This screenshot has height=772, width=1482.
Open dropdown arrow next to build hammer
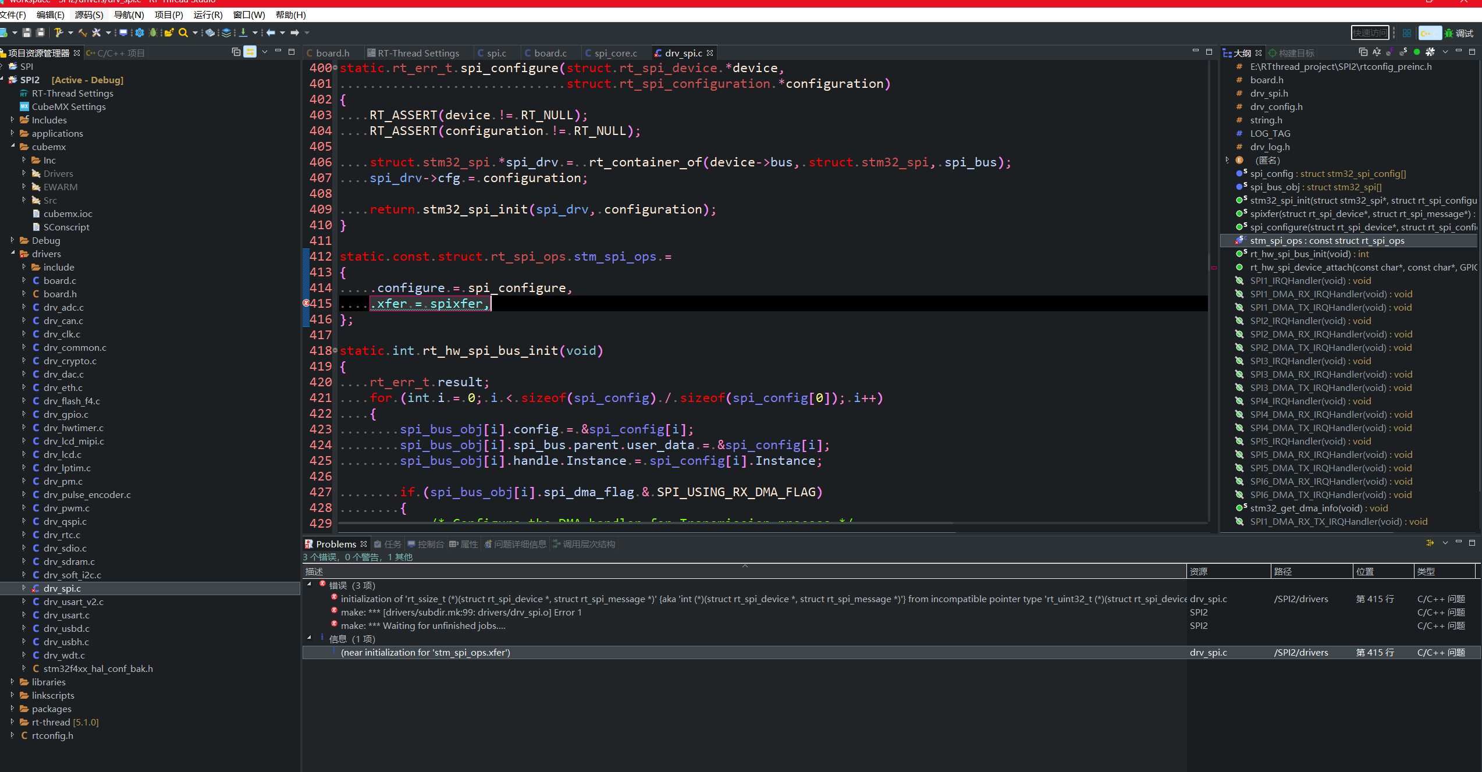(x=70, y=33)
